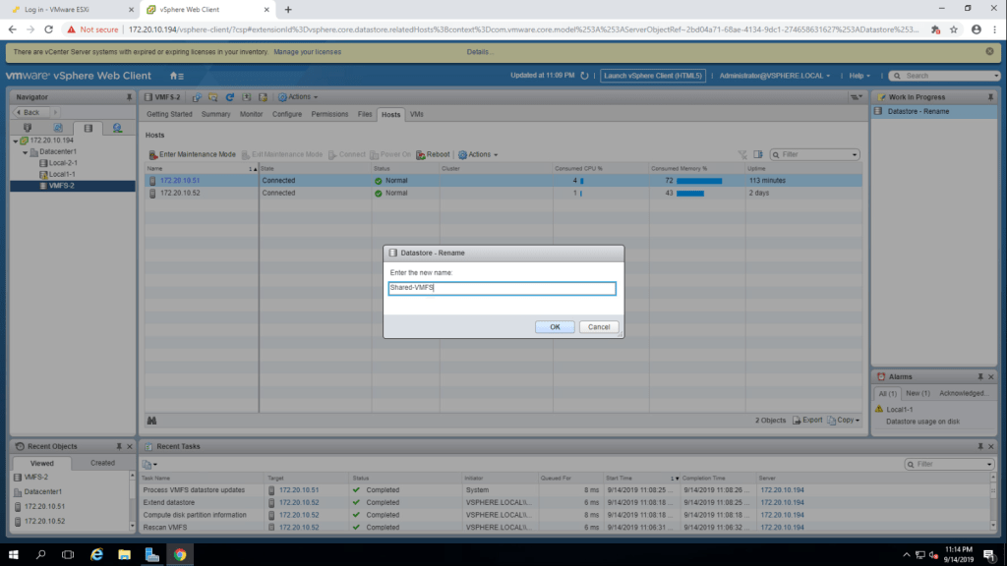
Task: Click the new datastore name text field
Action: coord(502,288)
